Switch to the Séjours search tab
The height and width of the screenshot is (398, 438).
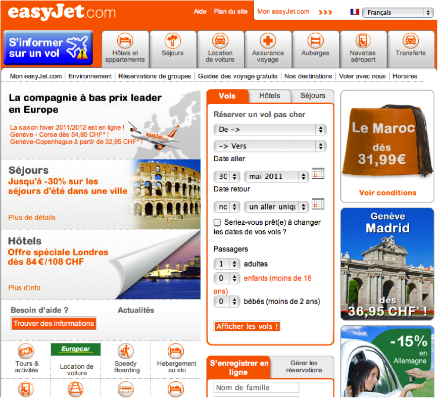pyautogui.click(x=313, y=96)
